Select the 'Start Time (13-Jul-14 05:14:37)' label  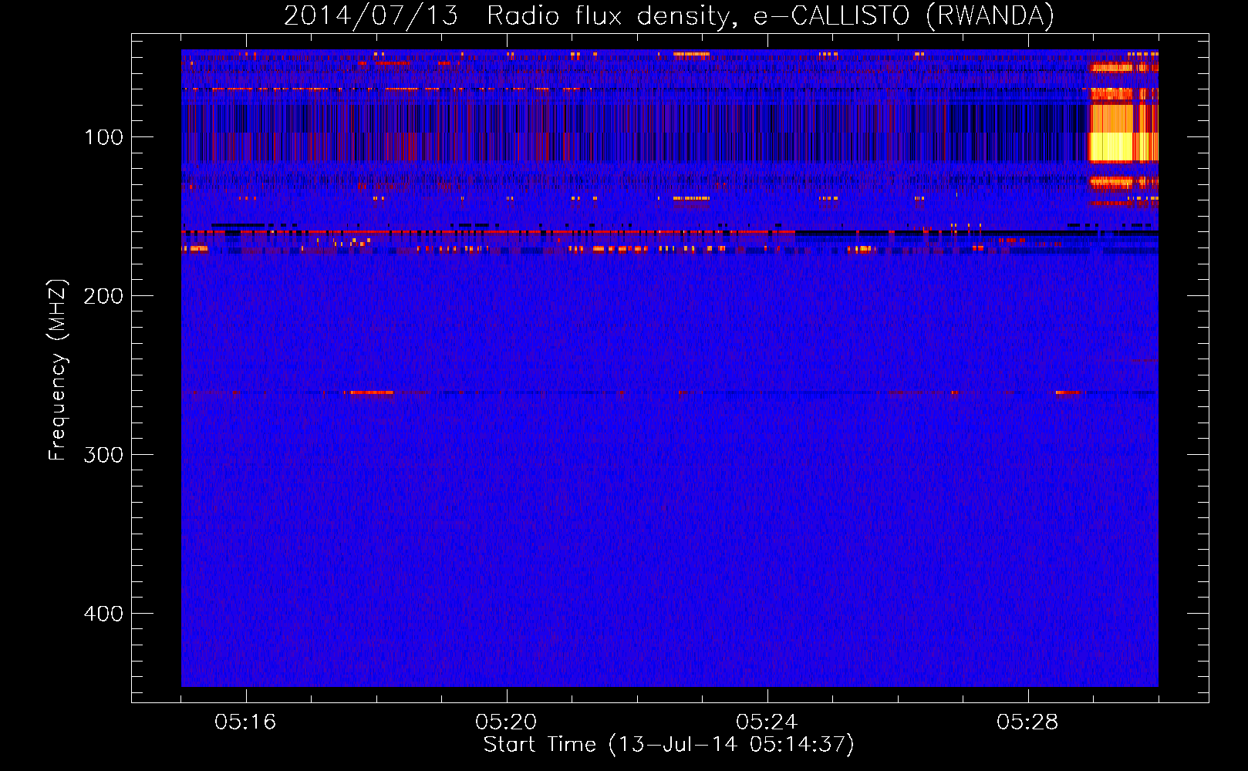pos(669,745)
